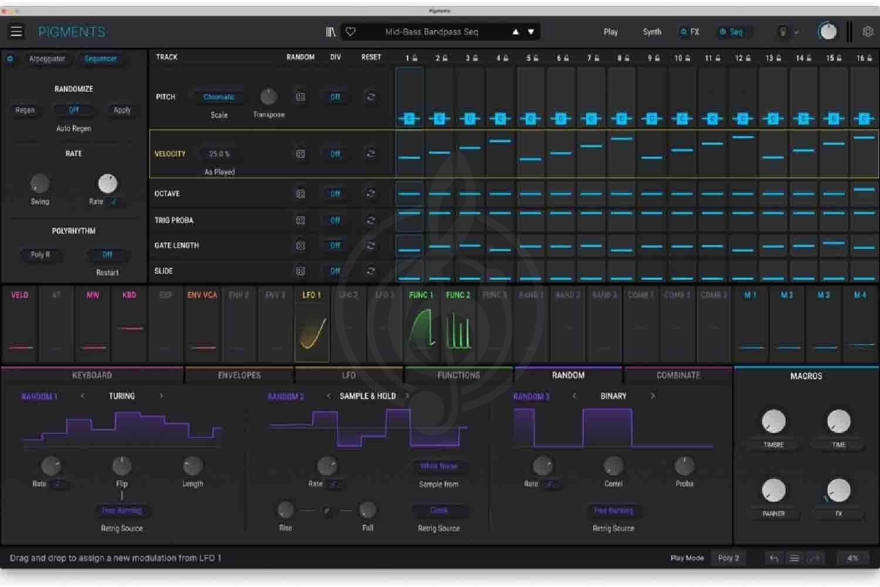Open the Chromatic scale dropdown
The image size is (880, 587).
point(219,97)
